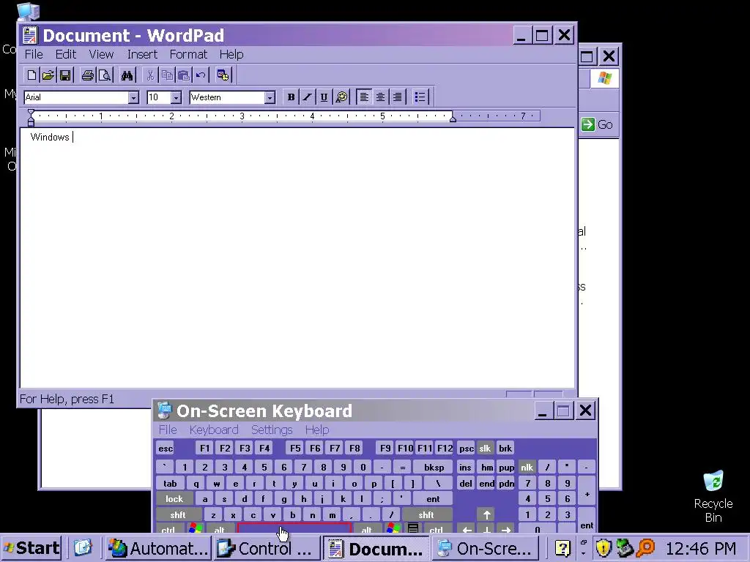
Task: Toggle Underline formatting
Action: (324, 97)
